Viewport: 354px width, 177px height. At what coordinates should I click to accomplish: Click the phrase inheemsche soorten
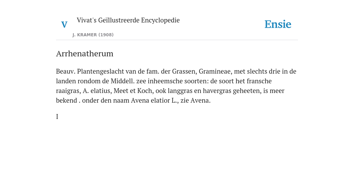click(x=178, y=81)
